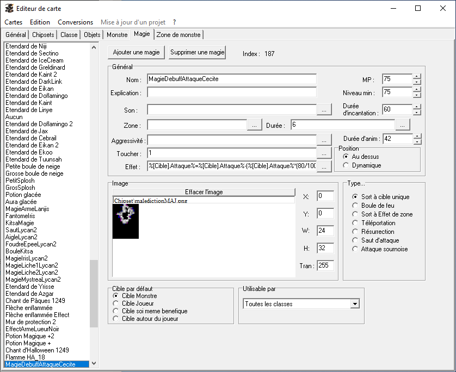Expand the Toutes les classes dropdown
456x372 pixels.
coord(355,304)
